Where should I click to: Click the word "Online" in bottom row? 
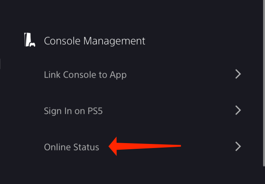[x=56, y=147]
